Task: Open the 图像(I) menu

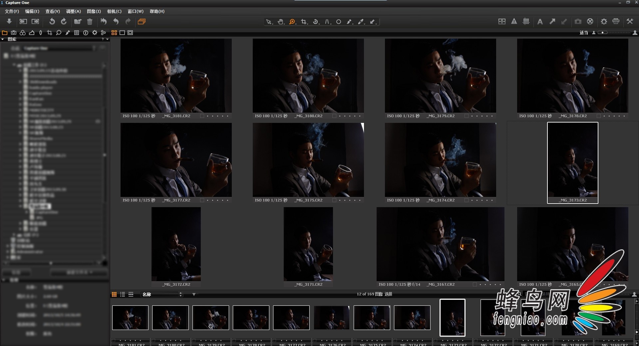Action: click(x=94, y=11)
